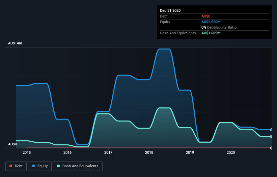Click the 2017 x-axis label
Viewport: 277px width, 177px height.
(108, 152)
